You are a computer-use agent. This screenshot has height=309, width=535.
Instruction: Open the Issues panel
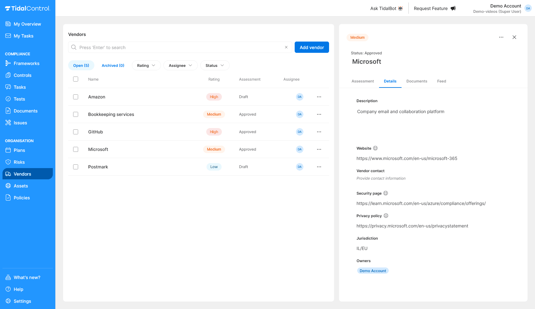coord(20,122)
